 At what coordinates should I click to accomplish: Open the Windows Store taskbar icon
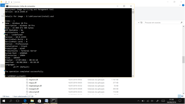point(39,101)
